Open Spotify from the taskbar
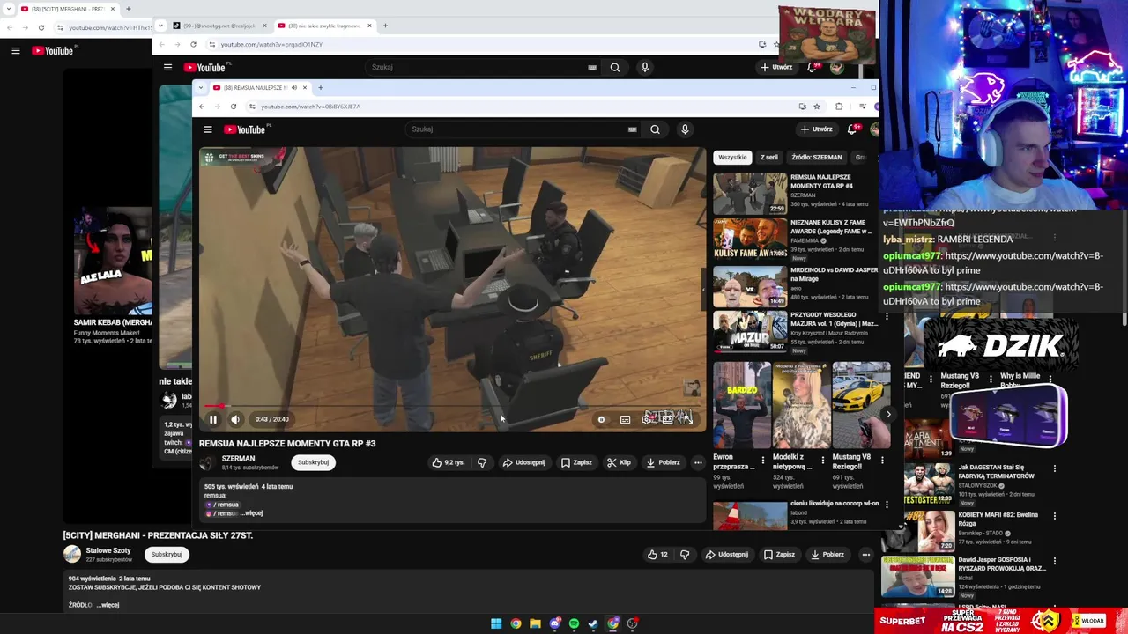The width and height of the screenshot is (1128, 634). 574,623
